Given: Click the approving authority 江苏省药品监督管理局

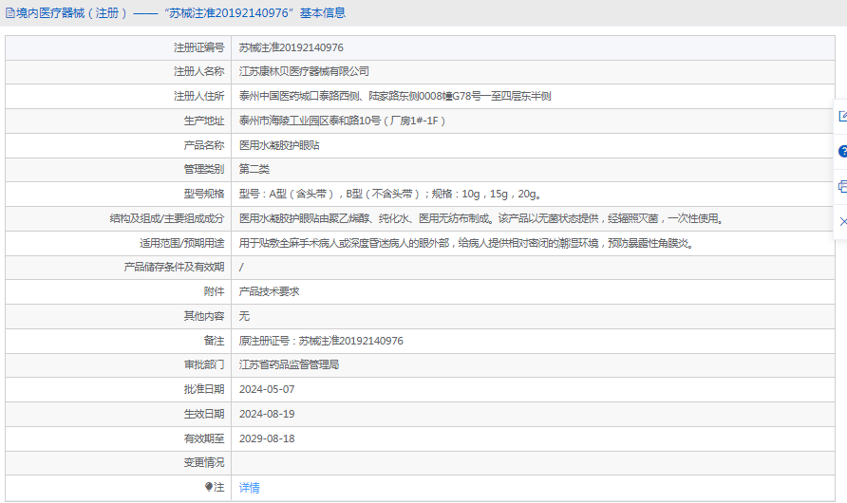Looking at the screenshot, I should click(289, 364).
